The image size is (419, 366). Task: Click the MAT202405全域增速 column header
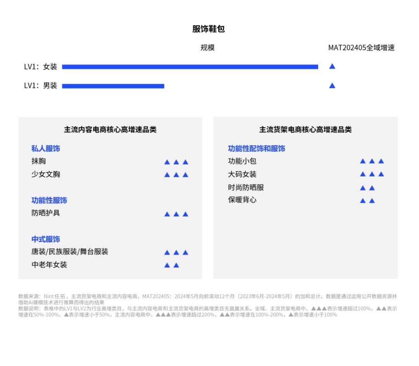[361, 48]
